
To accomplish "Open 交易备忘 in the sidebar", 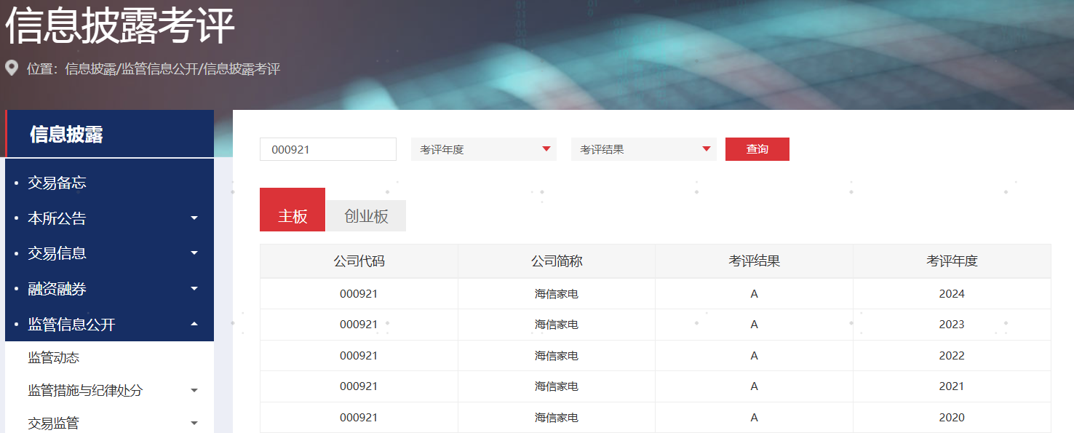I will click(57, 183).
